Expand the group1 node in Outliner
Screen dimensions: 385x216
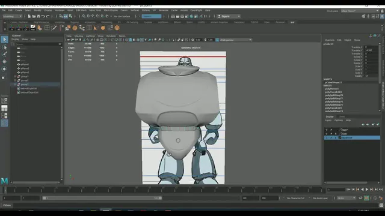[15, 76]
